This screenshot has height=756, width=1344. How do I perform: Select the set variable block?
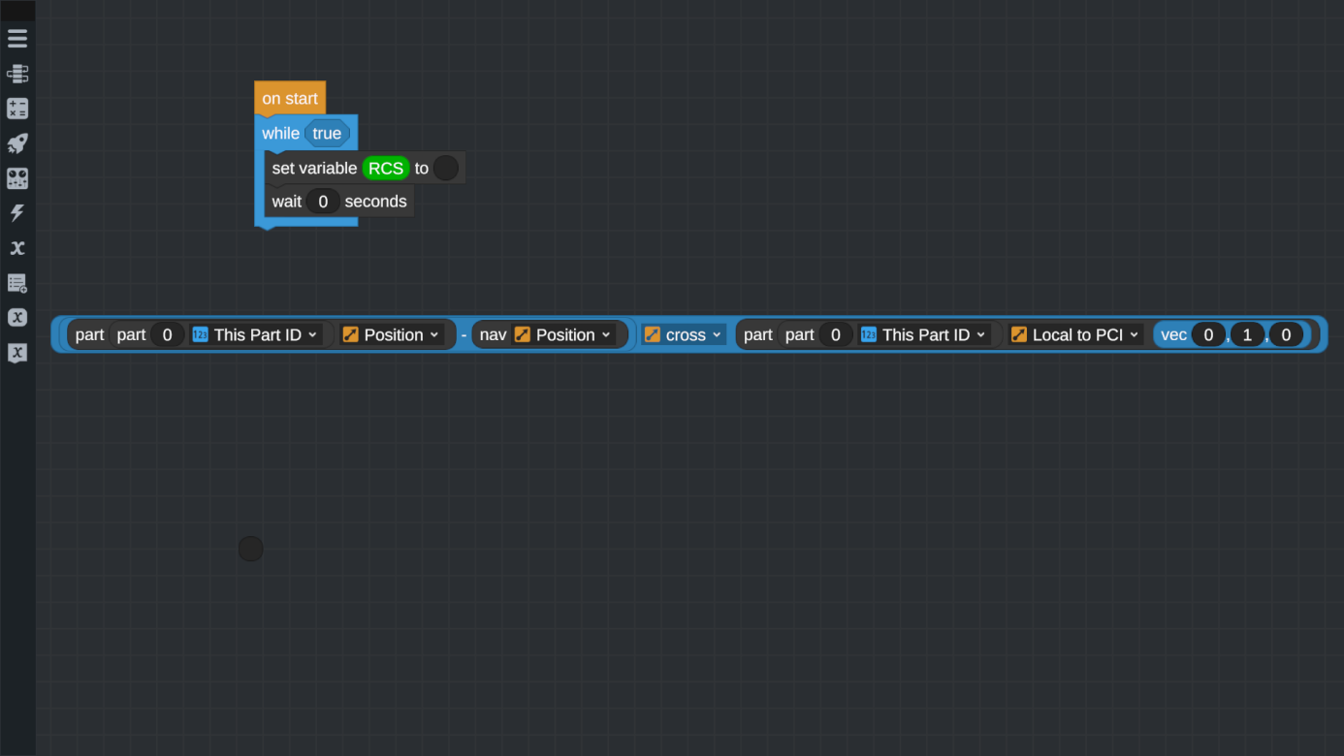pos(314,169)
